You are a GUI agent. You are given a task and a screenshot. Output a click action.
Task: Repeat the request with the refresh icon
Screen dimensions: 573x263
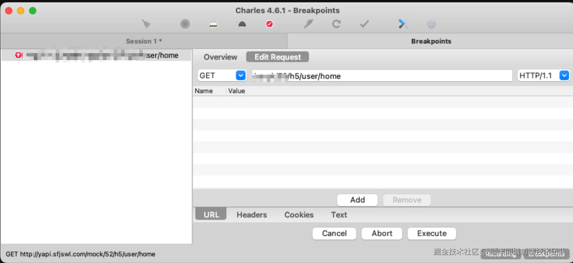pos(336,24)
